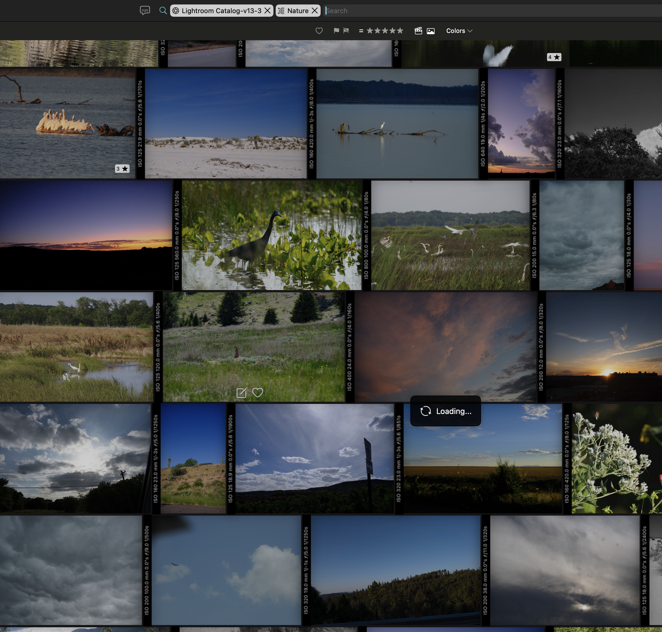Screen dimensions: 662x632
Task: Open the bird soaring in blue sky photo
Action: [x=226, y=570]
